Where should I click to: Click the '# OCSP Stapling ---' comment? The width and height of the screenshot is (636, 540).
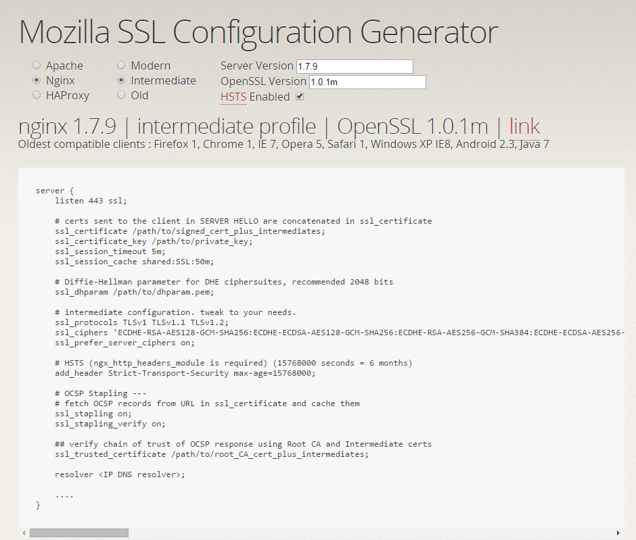[101, 393]
